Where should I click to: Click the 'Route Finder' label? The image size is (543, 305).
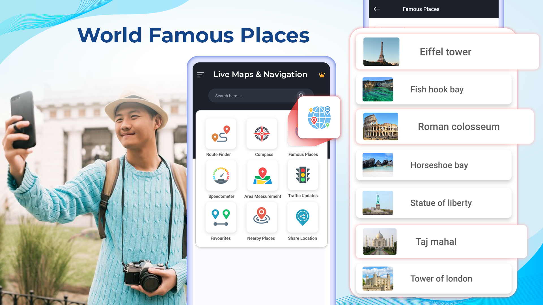(218, 154)
